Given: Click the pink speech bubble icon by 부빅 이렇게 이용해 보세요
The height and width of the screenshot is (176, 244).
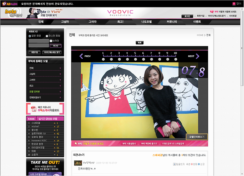Looking at the screenshot, I should tap(211, 12).
